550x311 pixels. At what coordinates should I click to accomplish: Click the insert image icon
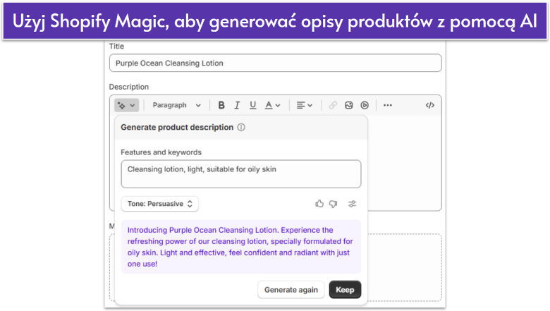tap(348, 105)
